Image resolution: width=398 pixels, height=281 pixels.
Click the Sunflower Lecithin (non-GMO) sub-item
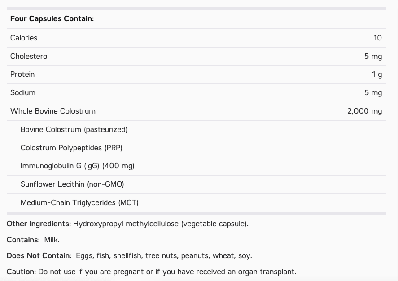point(72,184)
